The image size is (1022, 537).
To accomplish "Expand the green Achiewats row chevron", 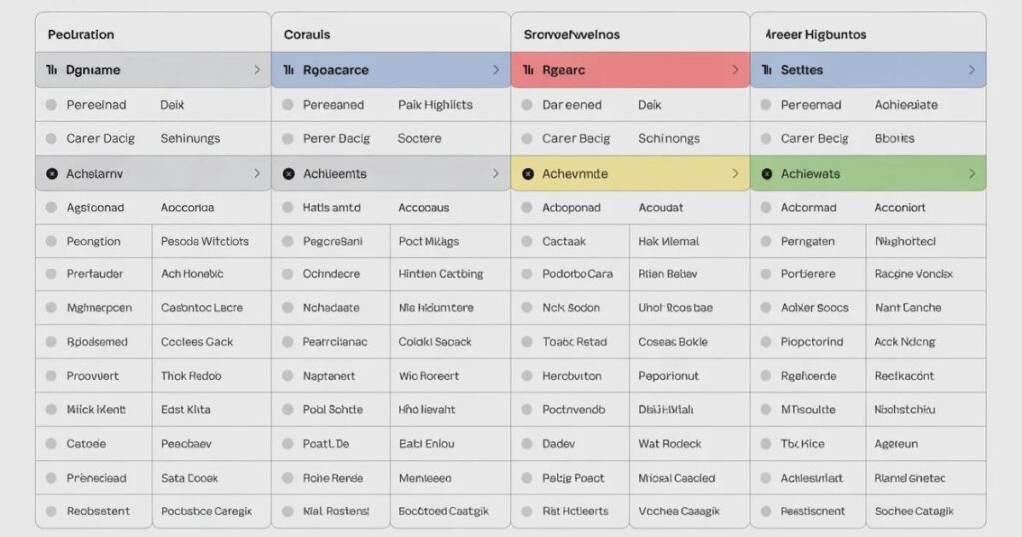I will (x=972, y=174).
